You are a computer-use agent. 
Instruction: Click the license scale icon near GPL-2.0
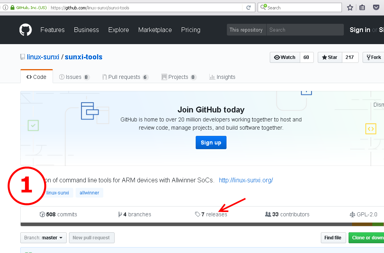click(352, 214)
